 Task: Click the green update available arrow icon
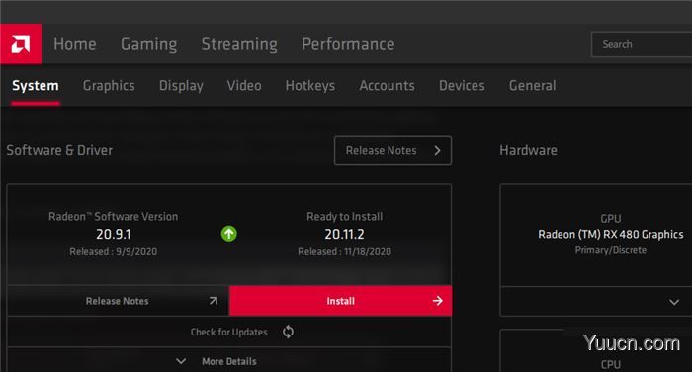tap(229, 234)
